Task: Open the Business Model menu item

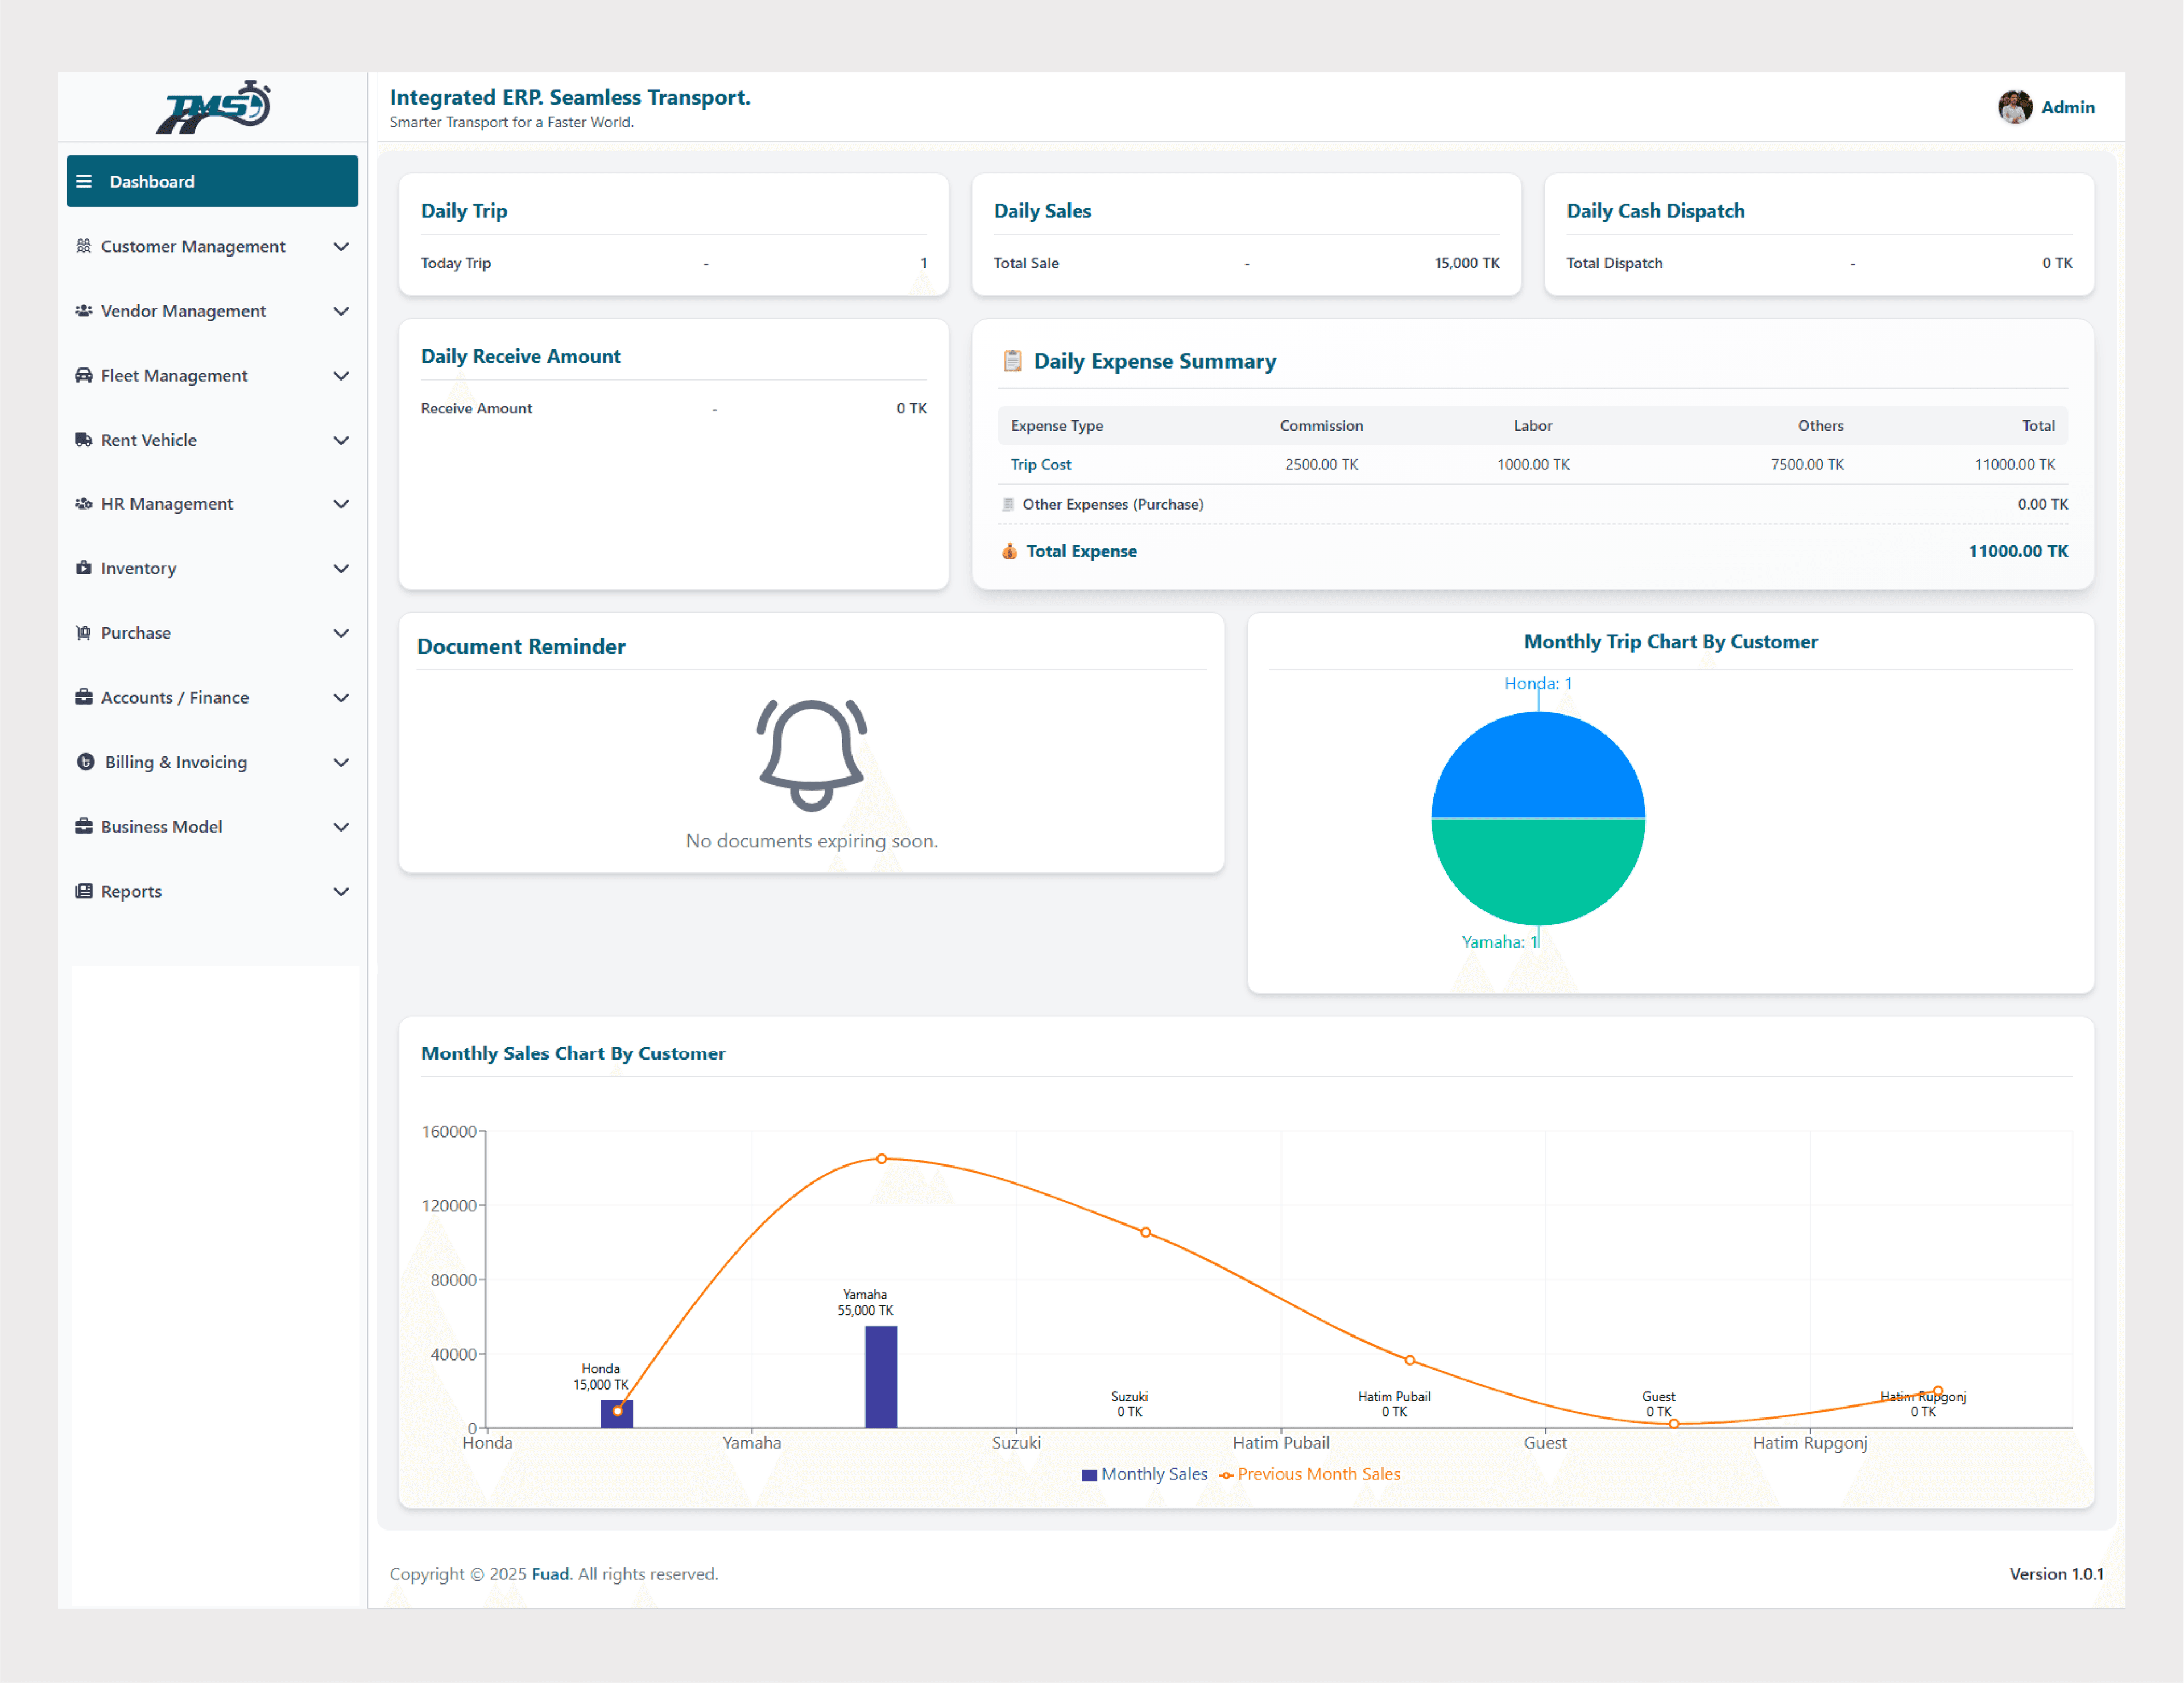Action: [161, 827]
